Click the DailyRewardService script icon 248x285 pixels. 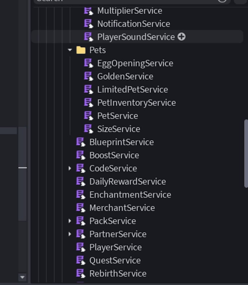tap(81, 182)
